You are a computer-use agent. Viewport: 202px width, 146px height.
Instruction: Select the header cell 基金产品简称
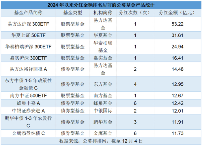pos(28,13)
